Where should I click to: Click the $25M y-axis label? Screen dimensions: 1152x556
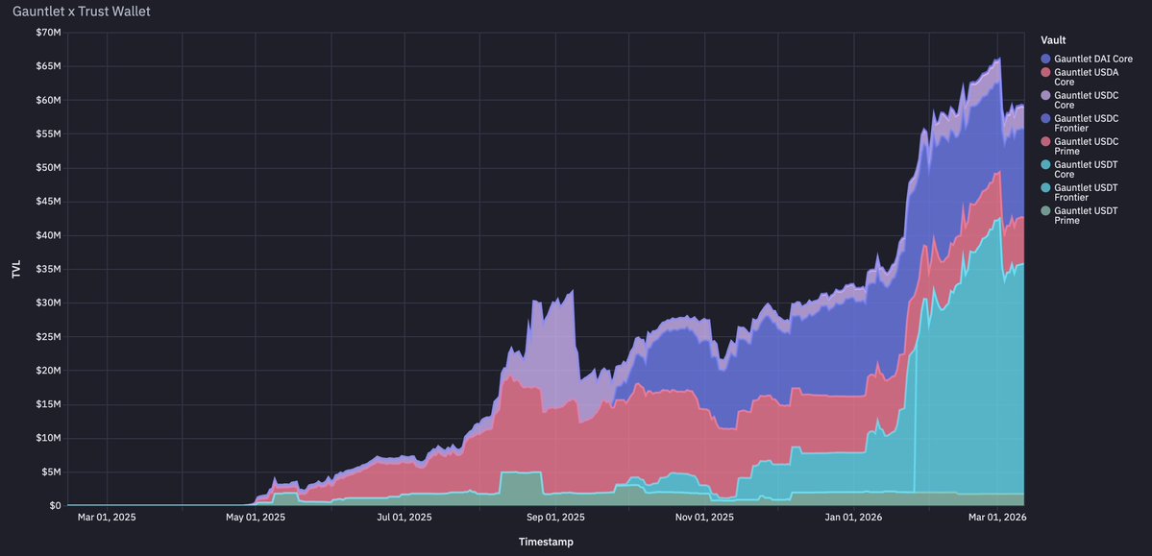tap(48, 337)
